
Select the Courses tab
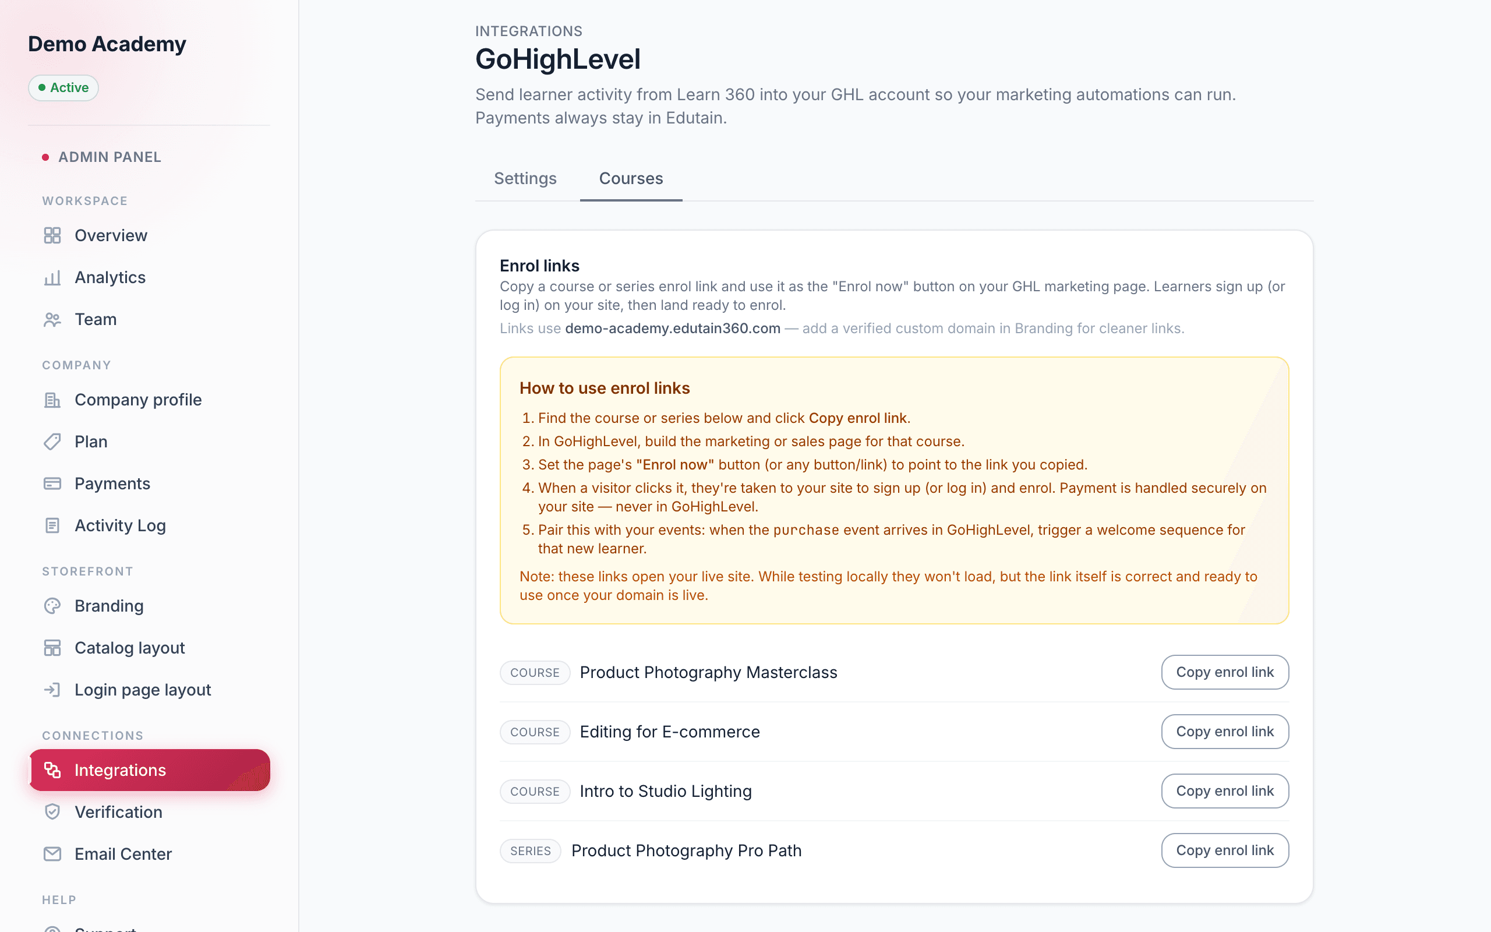tap(631, 179)
